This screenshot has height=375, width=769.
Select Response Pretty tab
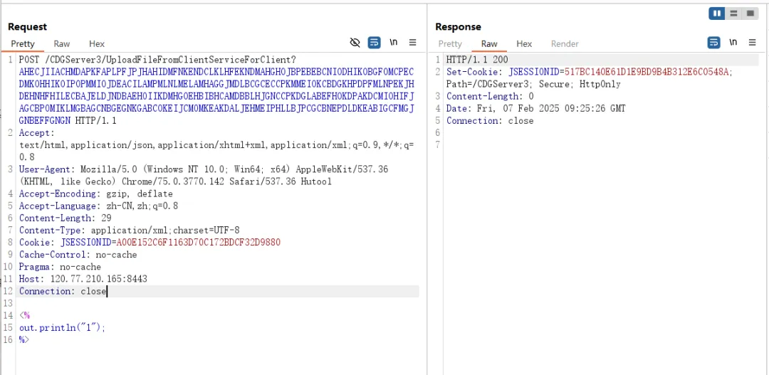click(450, 44)
